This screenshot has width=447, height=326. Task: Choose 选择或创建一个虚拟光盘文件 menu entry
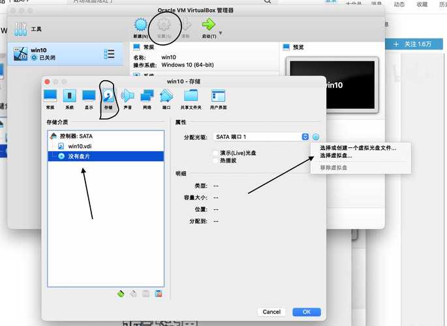point(358,148)
